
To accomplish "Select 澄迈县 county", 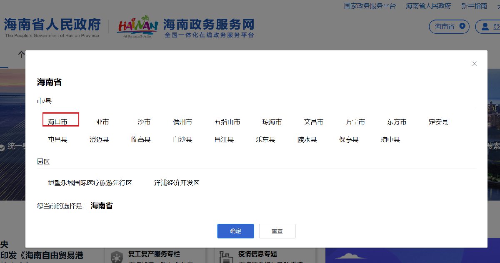I will [x=99, y=139].
